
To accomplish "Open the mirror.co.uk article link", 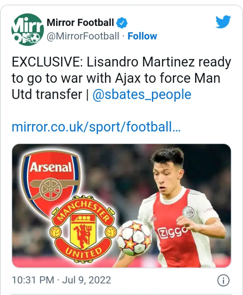I will pyautogui.click(x=96, y=127).
